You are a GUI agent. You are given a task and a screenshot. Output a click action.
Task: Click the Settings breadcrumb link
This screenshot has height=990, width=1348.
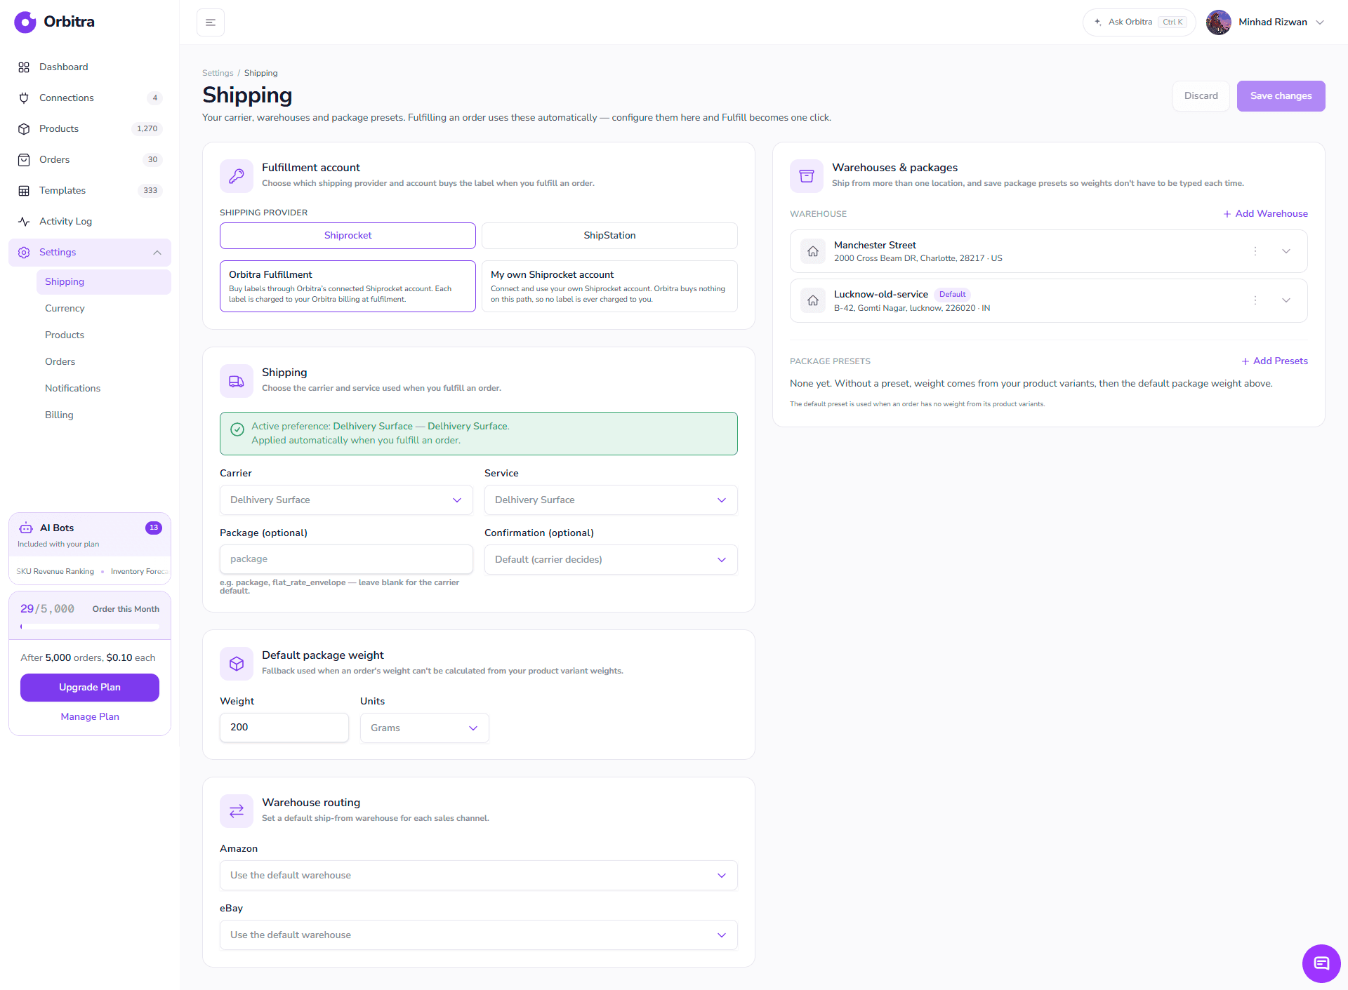click(x=218, y=73)
